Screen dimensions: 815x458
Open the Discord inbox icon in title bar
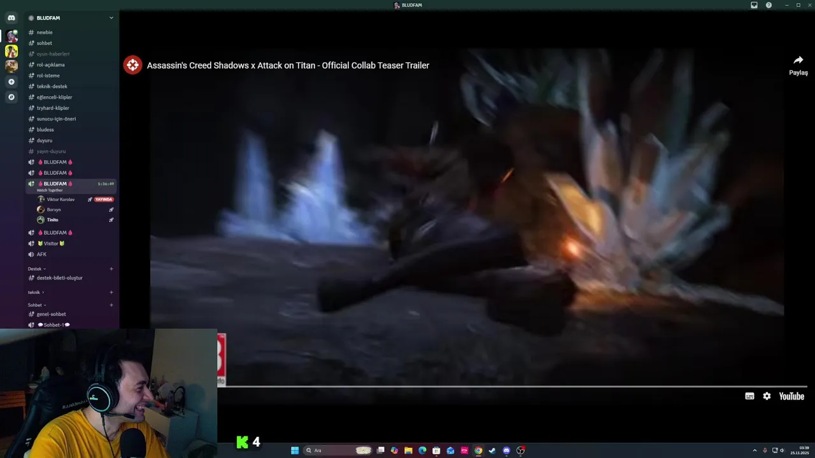754,5
